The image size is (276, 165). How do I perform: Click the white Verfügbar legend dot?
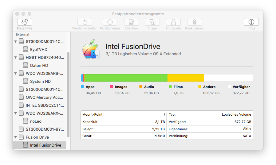pyautogui.click(x=229, y=86)
